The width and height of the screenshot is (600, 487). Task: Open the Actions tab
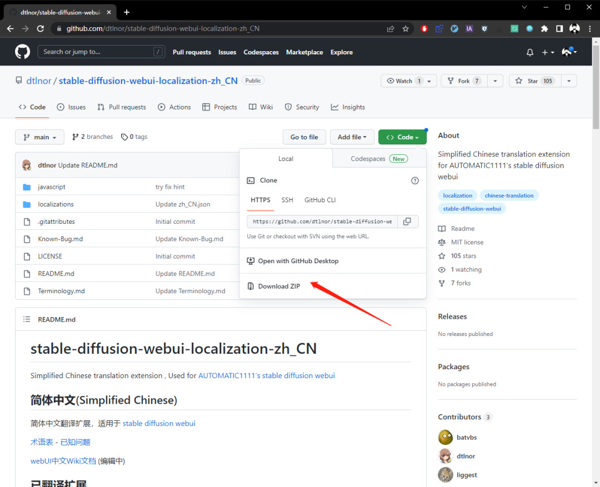174,107
